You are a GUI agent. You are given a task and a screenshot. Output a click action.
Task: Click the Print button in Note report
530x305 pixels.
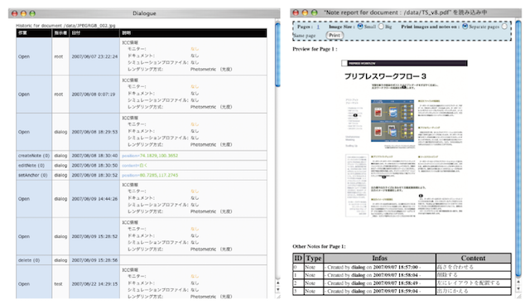coord(335,35)
